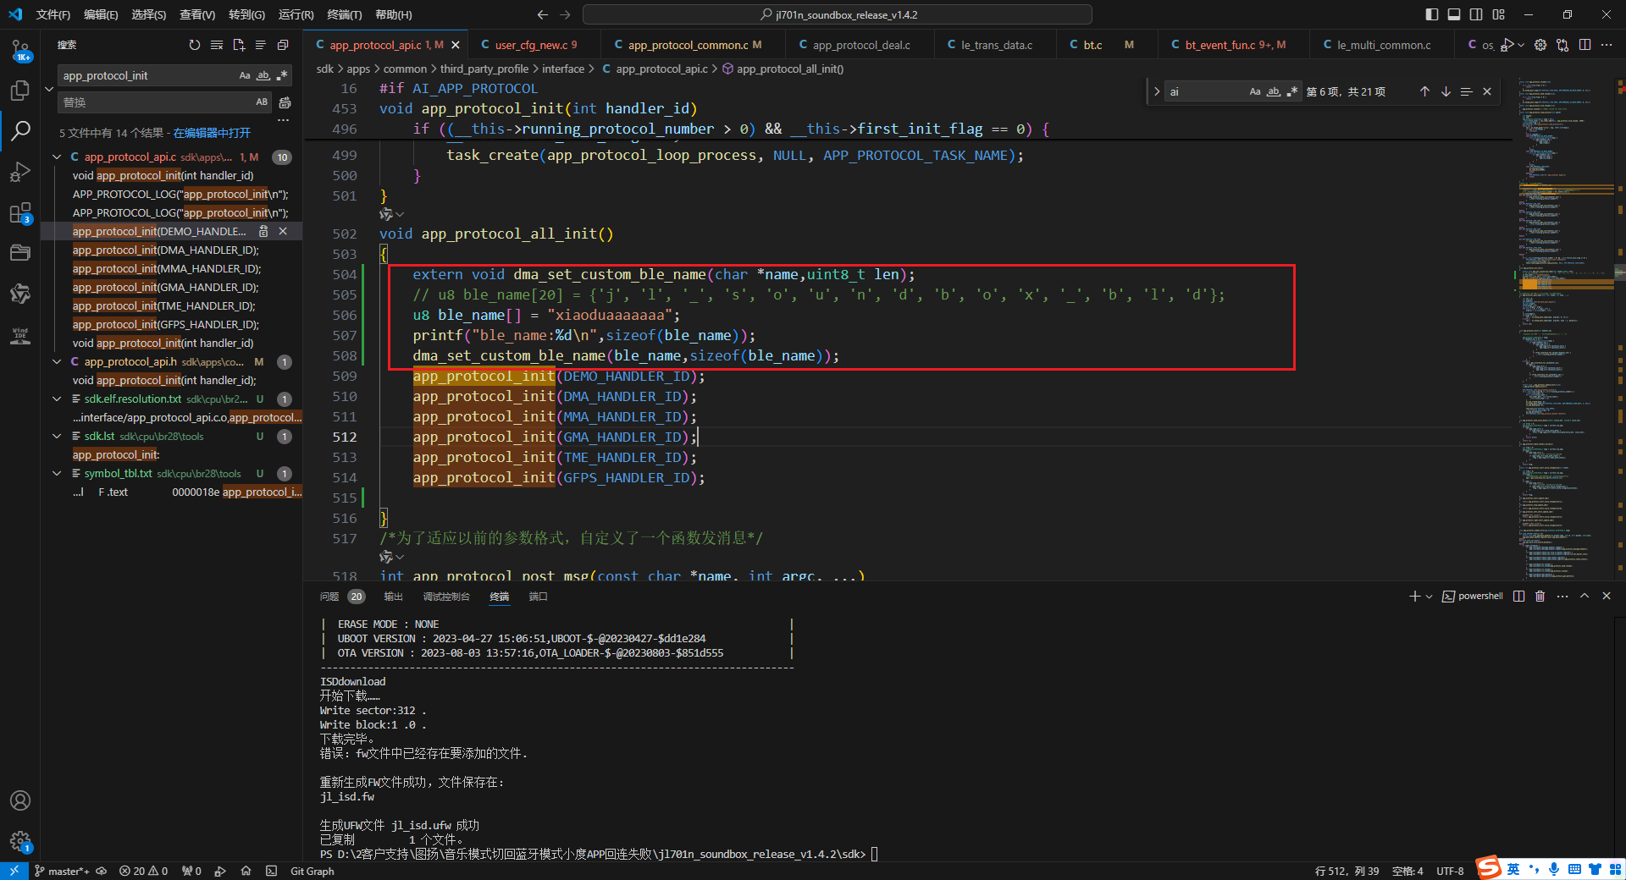
Task: Switch to user_cfg_new.c tab
Action: coord(535,45)
